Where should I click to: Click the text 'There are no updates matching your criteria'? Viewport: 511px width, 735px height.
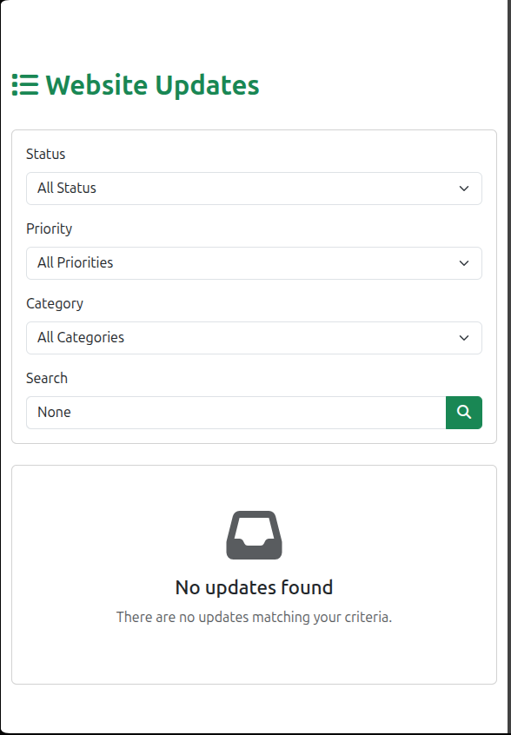point(254,617)
